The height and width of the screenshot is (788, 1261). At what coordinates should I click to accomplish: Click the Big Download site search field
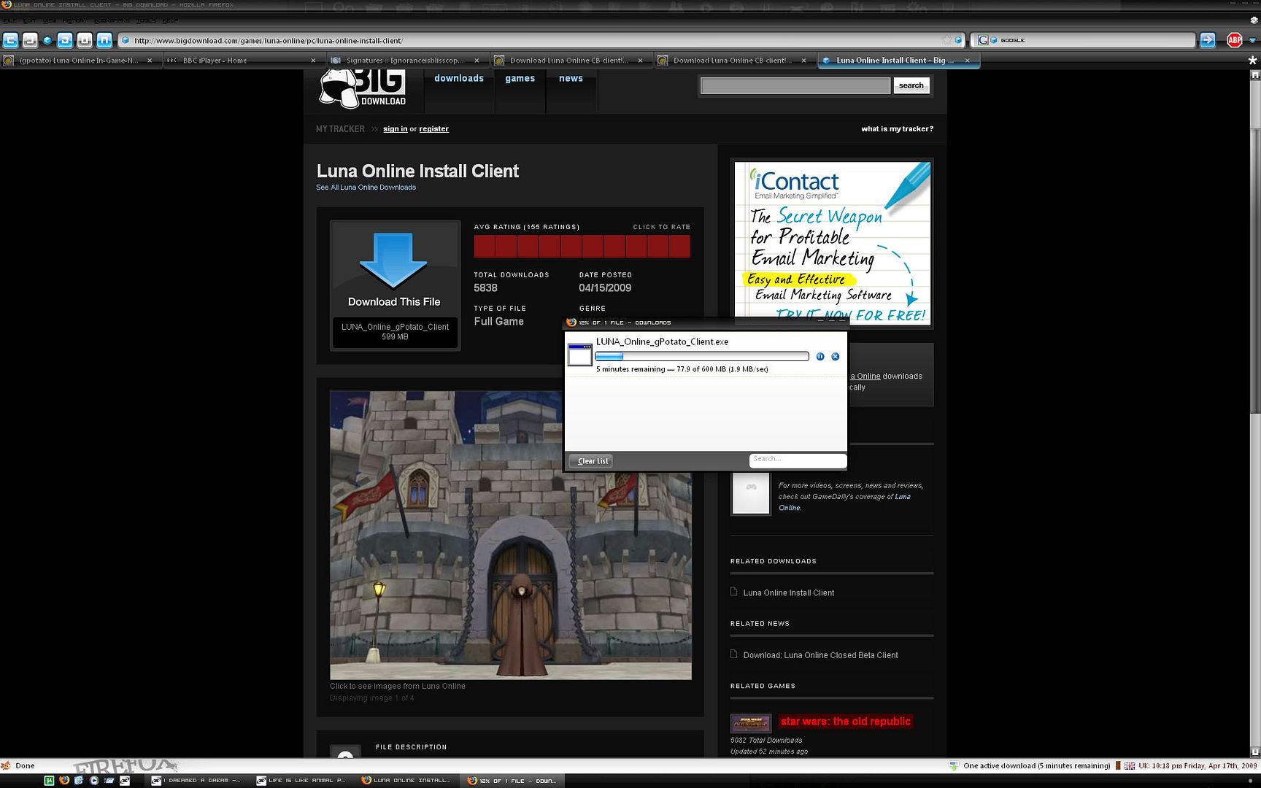point(795,86)
